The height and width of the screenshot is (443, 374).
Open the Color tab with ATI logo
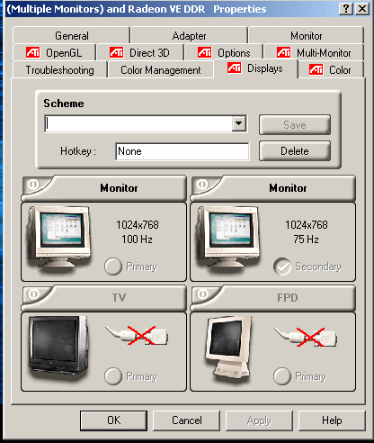(331, 70)
